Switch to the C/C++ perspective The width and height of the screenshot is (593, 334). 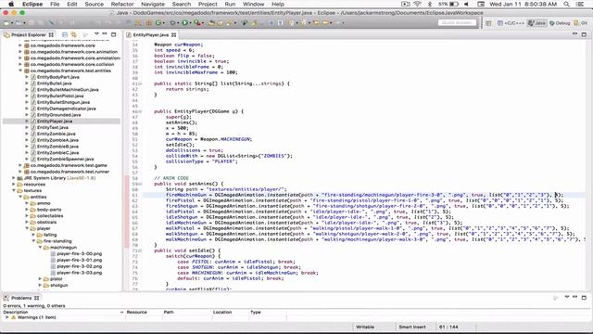point(511,23)
